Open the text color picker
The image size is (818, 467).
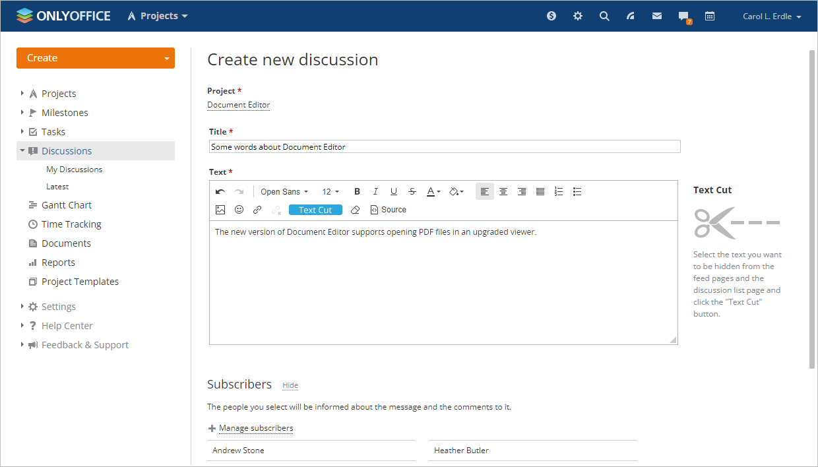(433, 191)
